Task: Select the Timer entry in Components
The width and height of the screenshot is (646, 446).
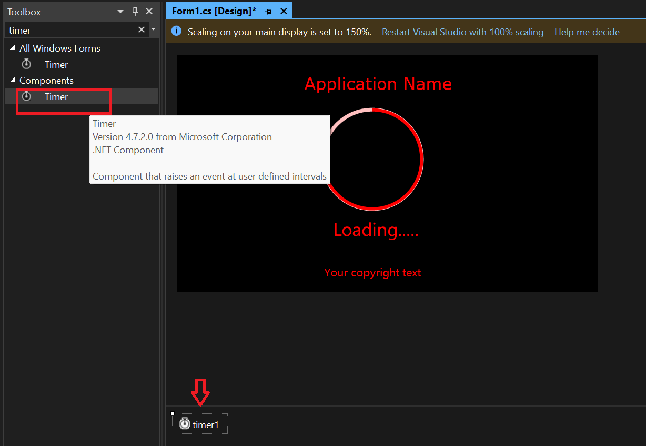Action: (56, 96)
